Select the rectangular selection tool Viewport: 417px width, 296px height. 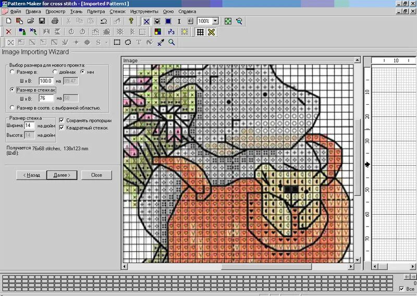117,42
